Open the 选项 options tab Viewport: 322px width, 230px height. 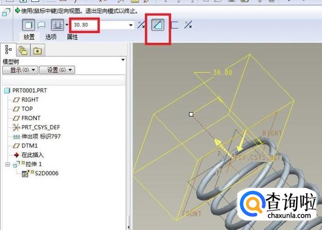(51, 37)
